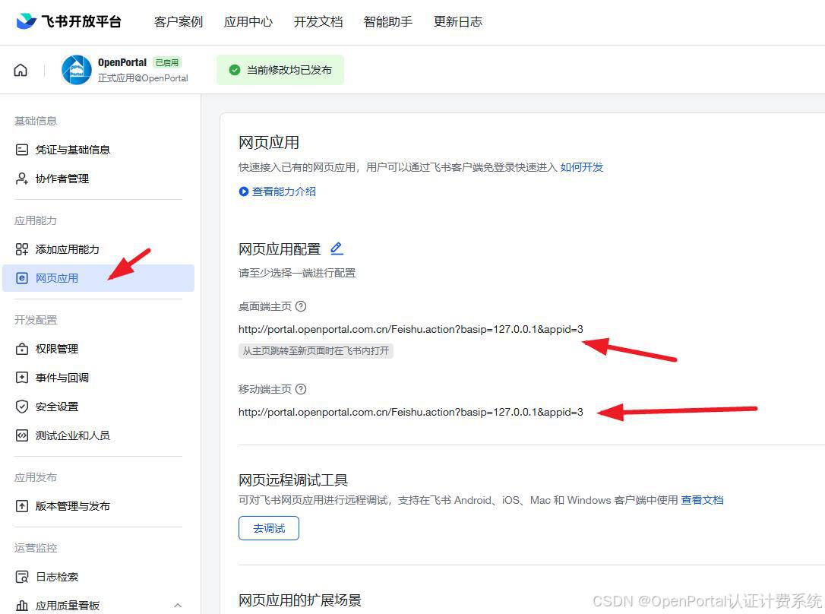Click the 当前修改均已发布 status banner

(x=280, y=70)
